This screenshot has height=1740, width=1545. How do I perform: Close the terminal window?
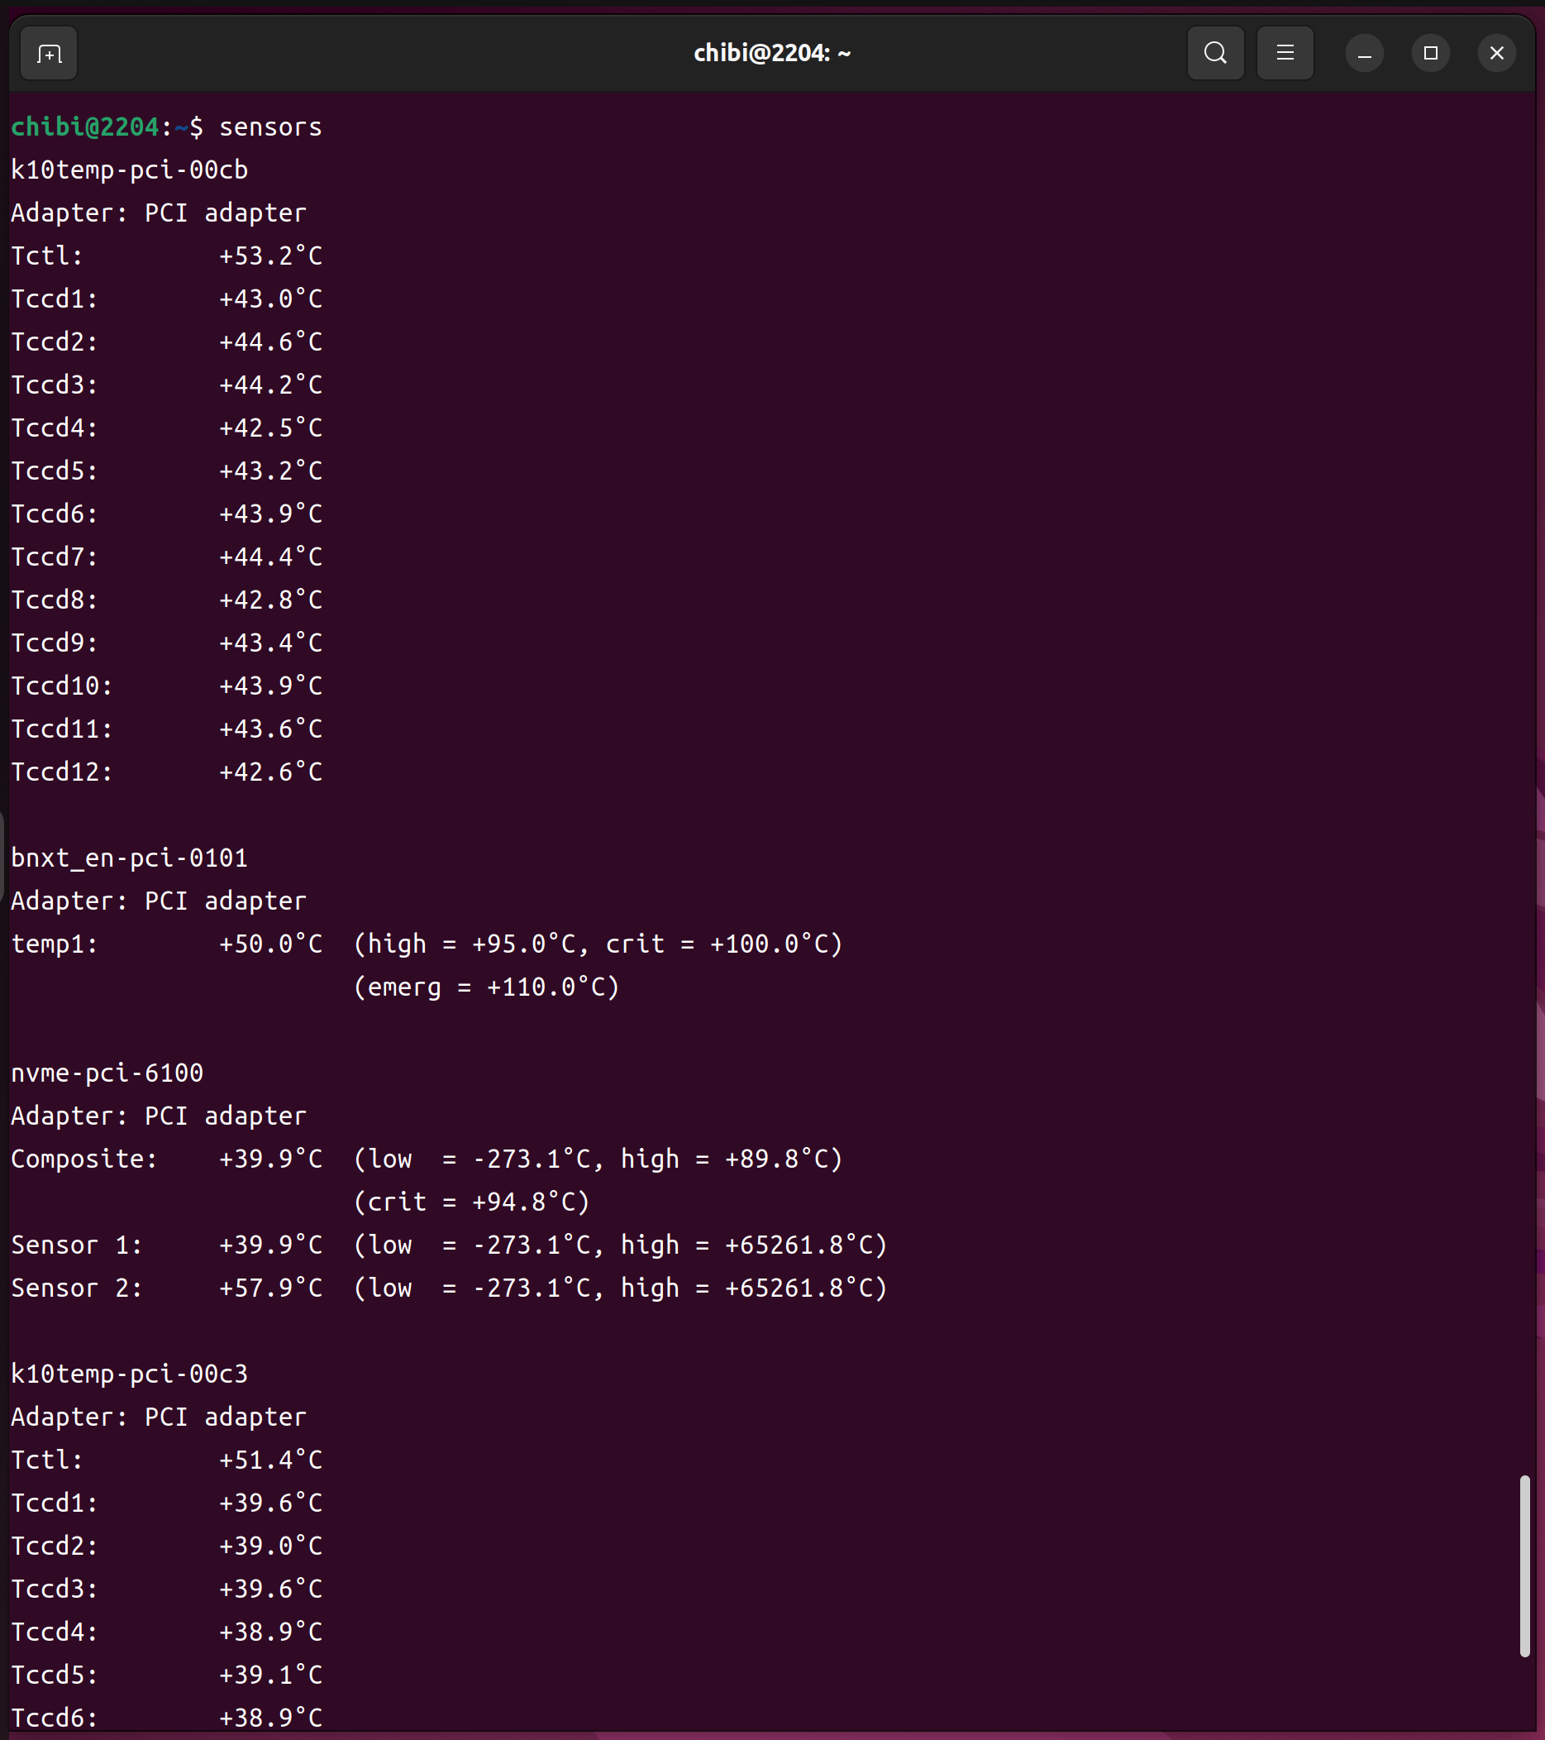[1496, 54]
